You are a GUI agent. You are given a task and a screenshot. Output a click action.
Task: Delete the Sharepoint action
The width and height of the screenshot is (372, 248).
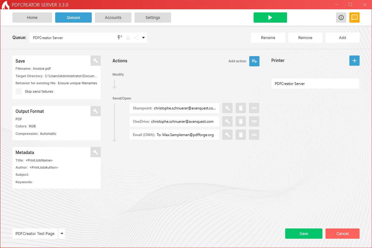point(241,108)
